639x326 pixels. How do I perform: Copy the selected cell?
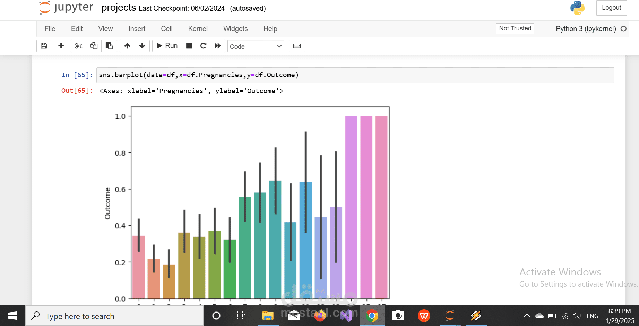[94, 46]
